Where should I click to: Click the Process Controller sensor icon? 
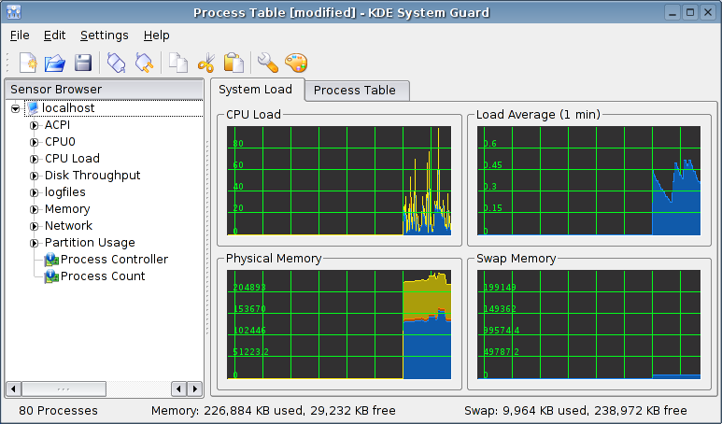coord(51,260)
